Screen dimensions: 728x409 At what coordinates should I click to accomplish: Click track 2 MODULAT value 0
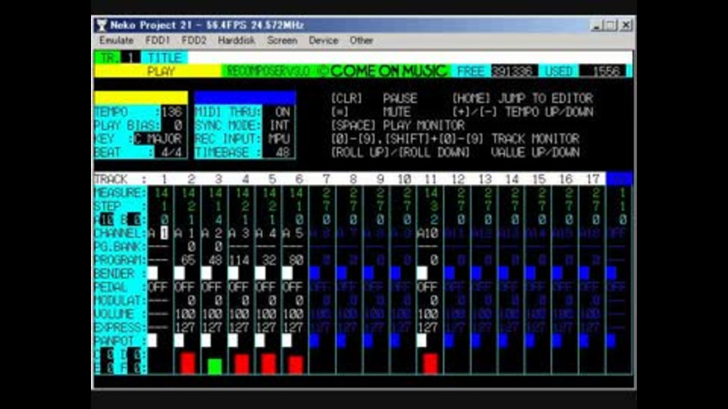click(191, 301)
